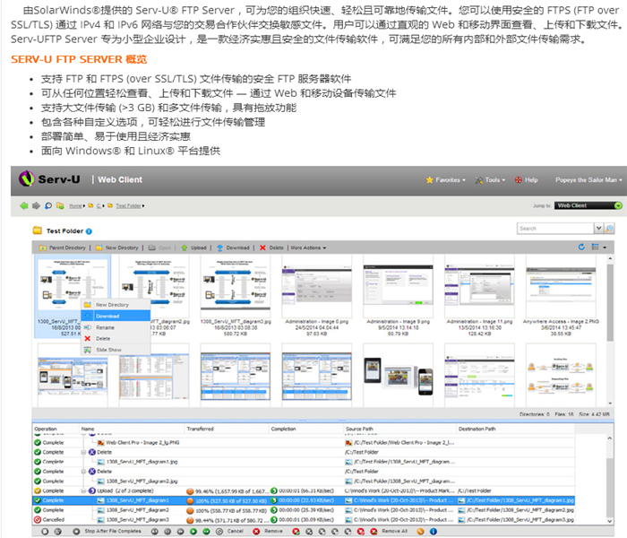Click the Help lifebuoy icon
This screenshot has width=627, height=538.
[x=519, y=180]
